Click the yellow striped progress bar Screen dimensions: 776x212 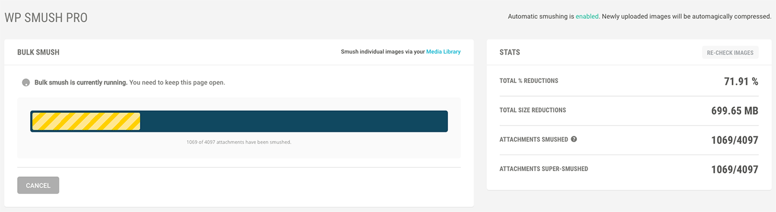86,121
